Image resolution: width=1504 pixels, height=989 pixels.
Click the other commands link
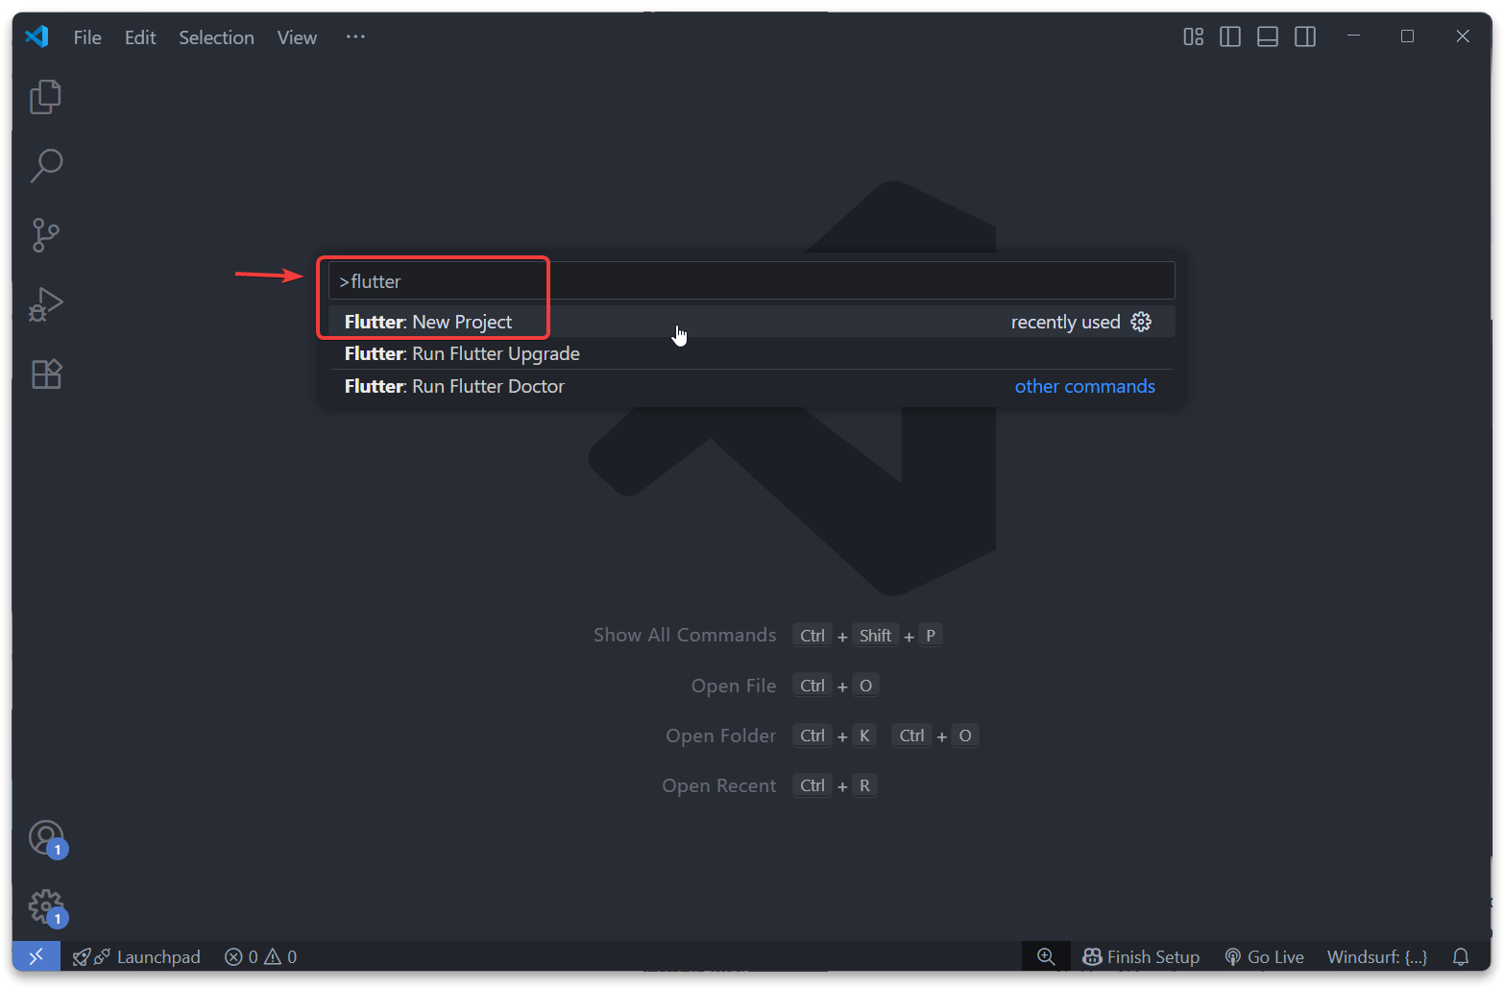(x=1084, y=386)
